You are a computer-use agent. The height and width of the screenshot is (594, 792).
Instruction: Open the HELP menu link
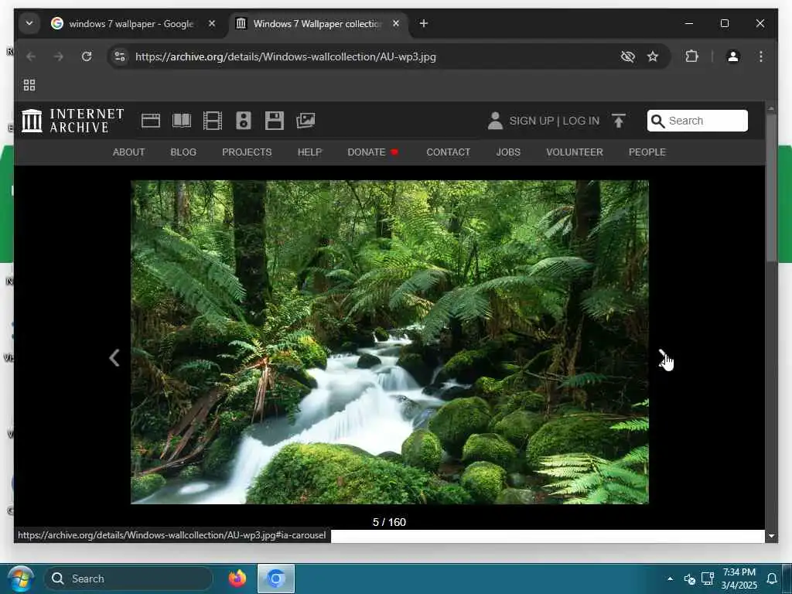309,152
